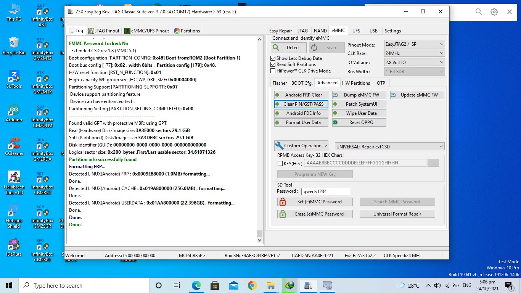Viewport: 521px width, 293px height.
Task: Open CCleaner desktop icon
Action: pos(14,146)
